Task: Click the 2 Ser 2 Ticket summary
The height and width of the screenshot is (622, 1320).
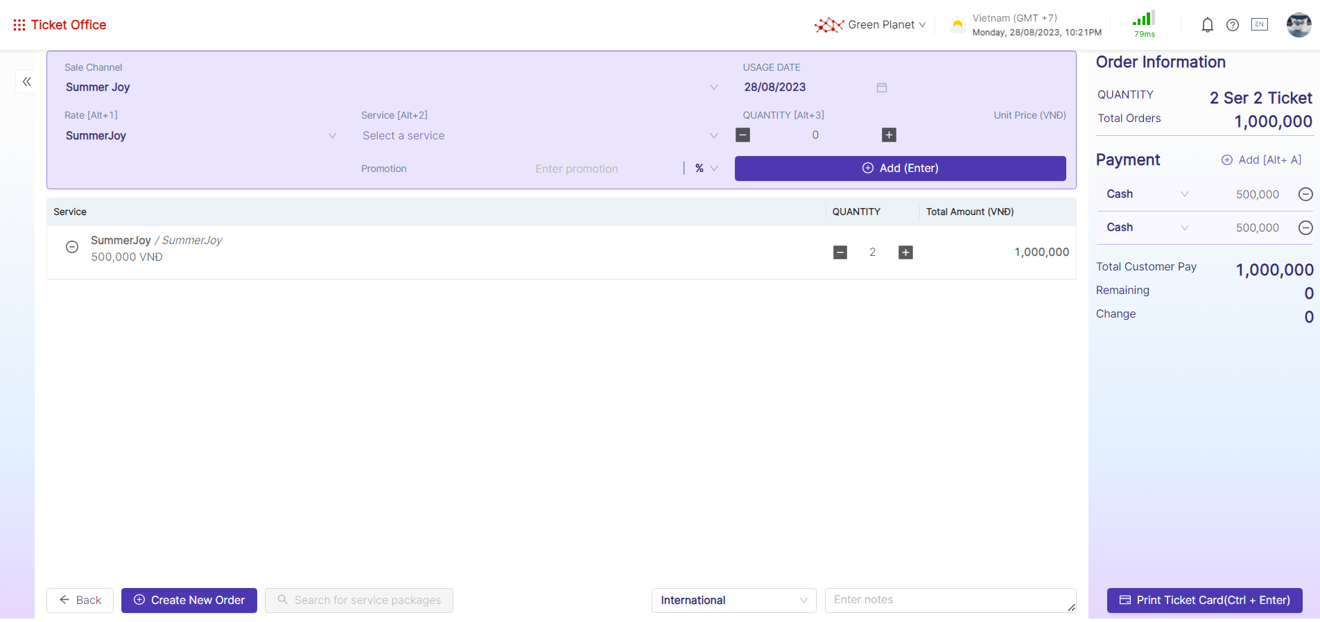Action: click(x=1261, y=98)
